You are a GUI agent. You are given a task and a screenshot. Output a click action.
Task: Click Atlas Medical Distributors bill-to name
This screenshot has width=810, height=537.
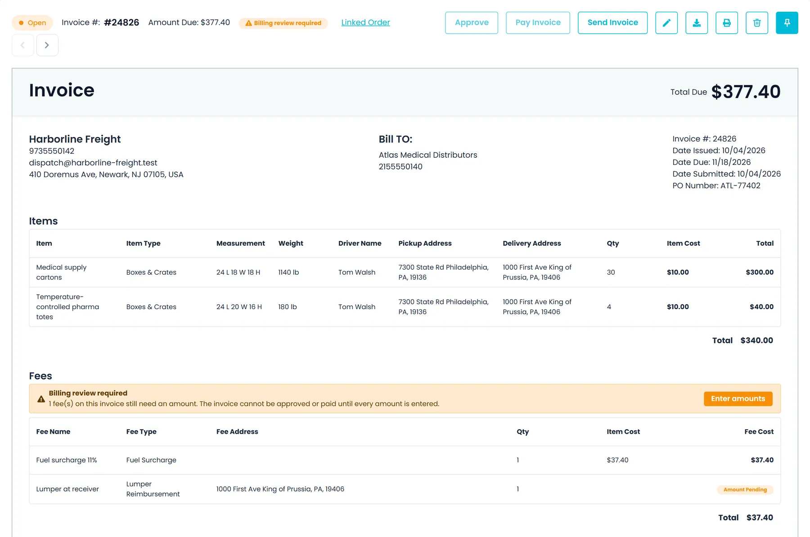[428, 155]
